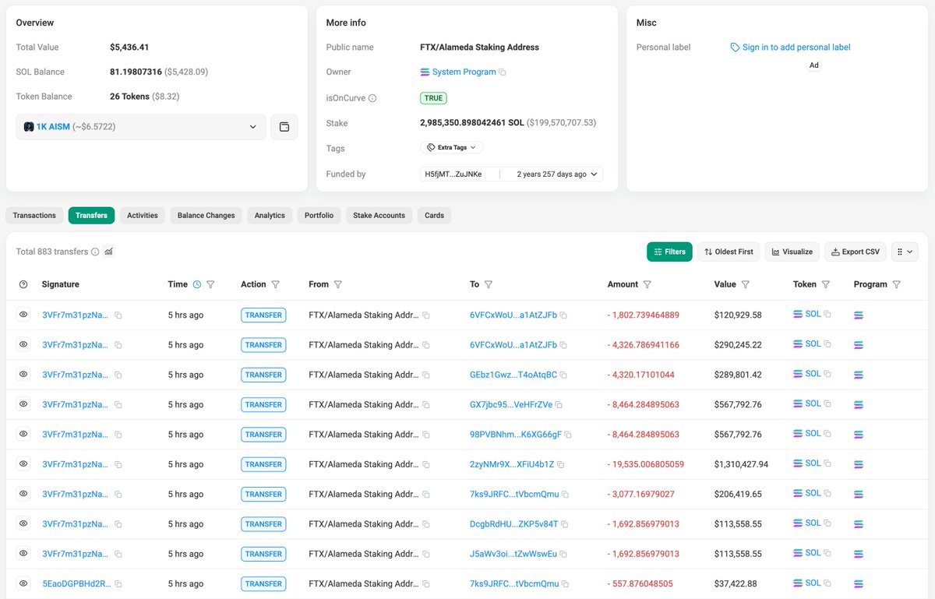The image size is (935, 599).
Task: Click the Export CSV button
Action: click(856, 252)
